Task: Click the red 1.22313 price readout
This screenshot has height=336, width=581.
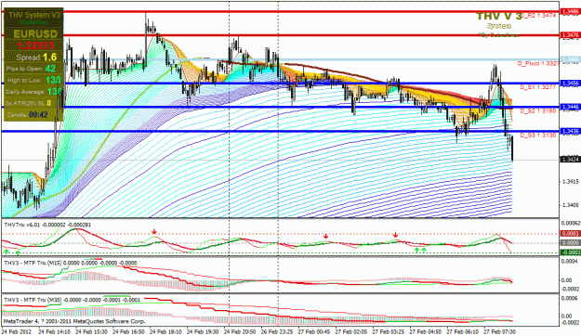Action: 35,45
